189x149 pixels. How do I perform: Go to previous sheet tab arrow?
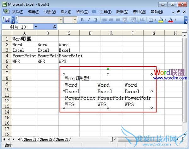(x=9, y=140)
